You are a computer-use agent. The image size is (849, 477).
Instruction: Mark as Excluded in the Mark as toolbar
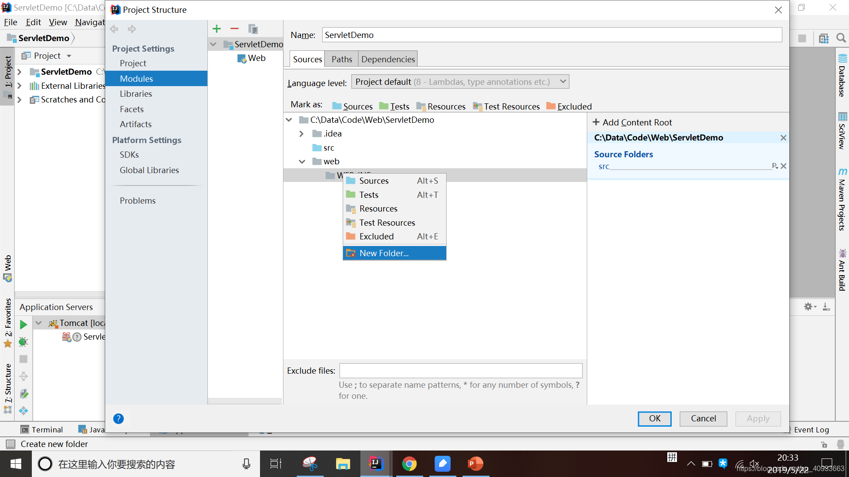[569, 106]
